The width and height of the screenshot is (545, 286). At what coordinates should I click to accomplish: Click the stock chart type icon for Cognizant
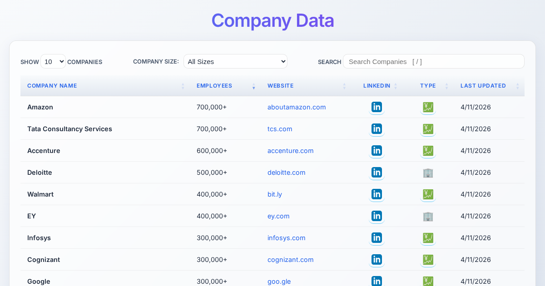click(428, 260)
